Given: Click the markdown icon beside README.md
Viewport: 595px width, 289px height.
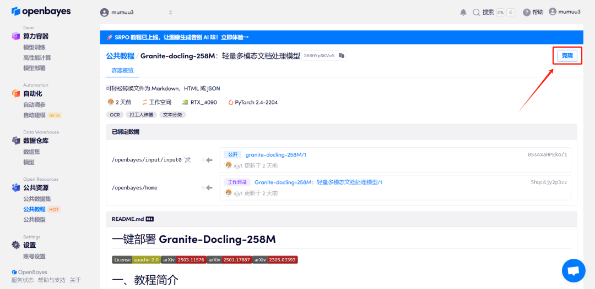Looking at the screenshot, I should 149,219.
